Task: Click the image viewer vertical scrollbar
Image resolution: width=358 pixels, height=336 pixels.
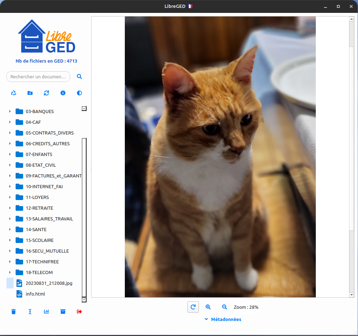Action: 352,143
